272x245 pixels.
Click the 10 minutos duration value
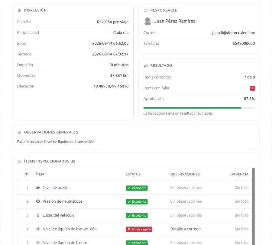119,65
